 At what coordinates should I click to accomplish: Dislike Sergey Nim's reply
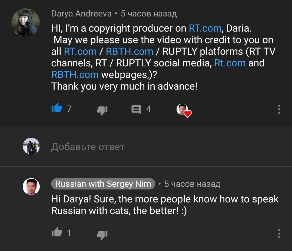(x=102, y=234)
